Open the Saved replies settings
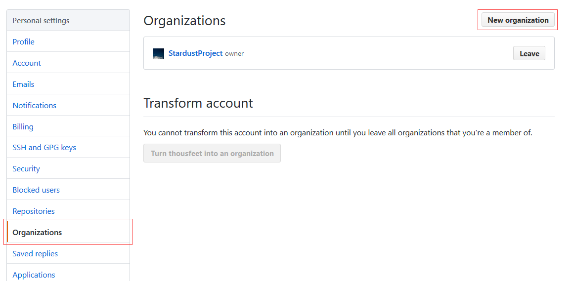Viewport: 573px width, 281px height. (35, 253)
